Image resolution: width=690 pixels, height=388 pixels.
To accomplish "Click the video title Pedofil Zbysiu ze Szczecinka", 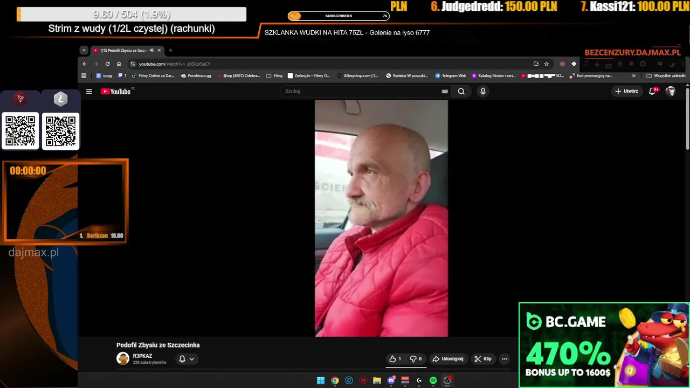I will (x=158, y=345).
